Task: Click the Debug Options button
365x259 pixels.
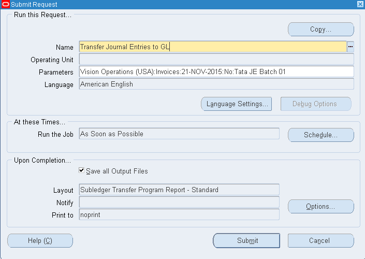Action: [x=315, y=104]
